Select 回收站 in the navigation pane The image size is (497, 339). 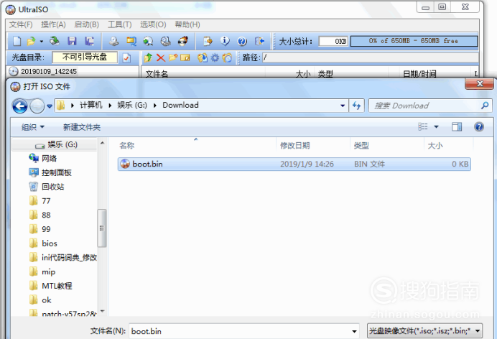point(52,187)
